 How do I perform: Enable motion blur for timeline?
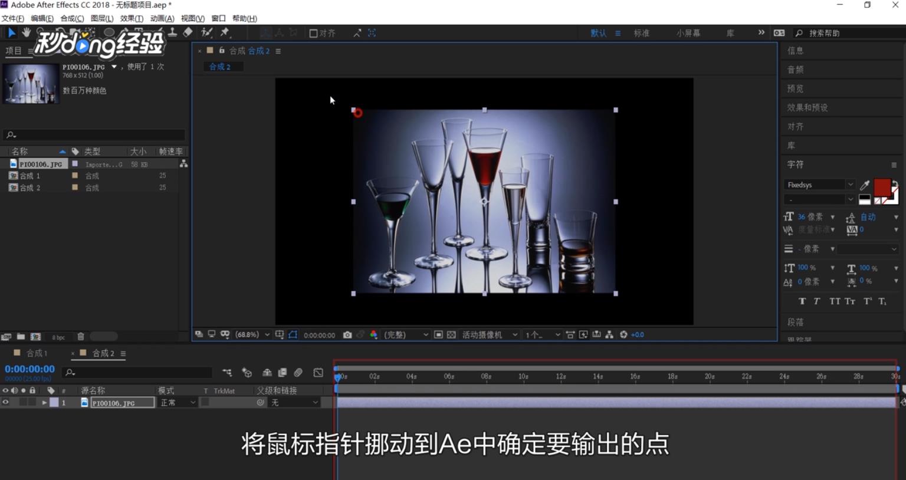(298, 373)
